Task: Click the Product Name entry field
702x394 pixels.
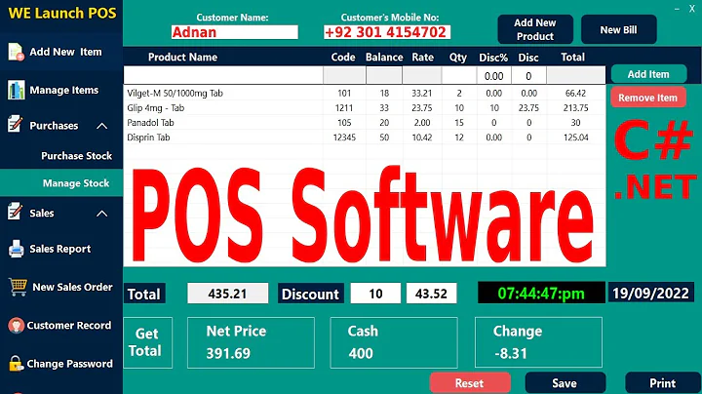Action: (223, 76)
